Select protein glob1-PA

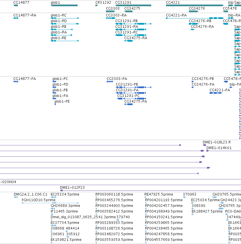[60, 96]
